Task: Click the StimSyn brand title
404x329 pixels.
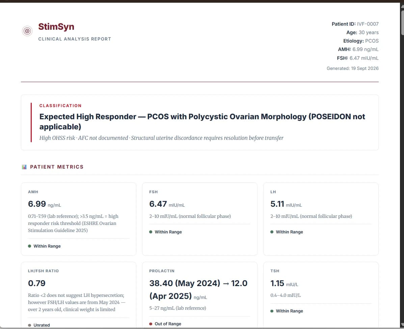Action: coord(56,27)
